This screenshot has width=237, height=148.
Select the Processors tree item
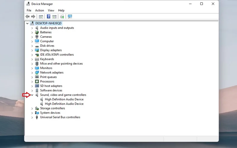(x=47, y=81)
